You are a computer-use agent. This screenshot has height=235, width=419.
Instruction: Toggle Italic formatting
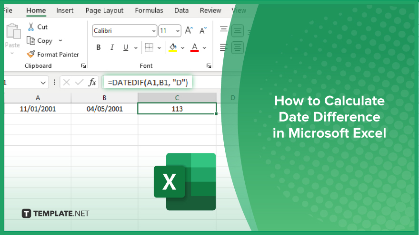click(x=112, y=47)
